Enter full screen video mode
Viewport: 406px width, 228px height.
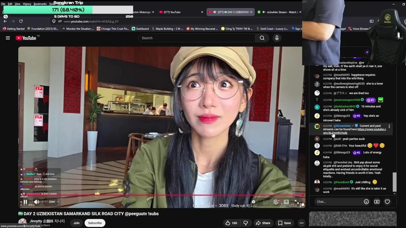tap(297, 202)
